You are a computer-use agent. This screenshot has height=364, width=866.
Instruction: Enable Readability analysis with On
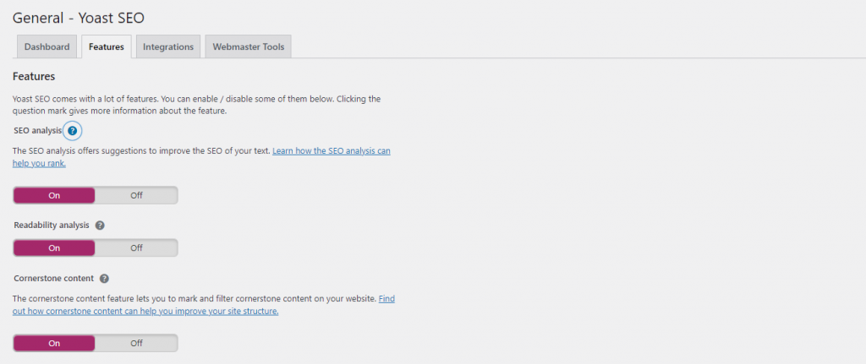coord(54,248)
